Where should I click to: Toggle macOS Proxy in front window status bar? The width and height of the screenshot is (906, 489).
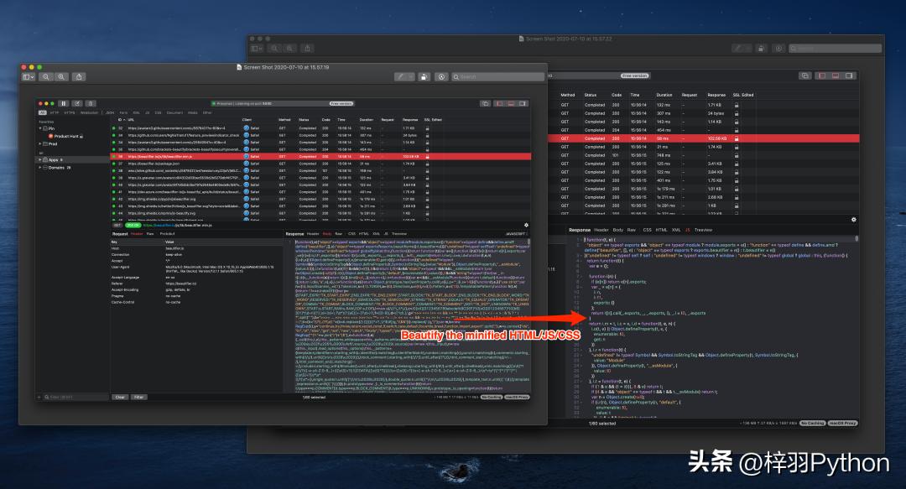pyautogui.click(x=517, y=397)
